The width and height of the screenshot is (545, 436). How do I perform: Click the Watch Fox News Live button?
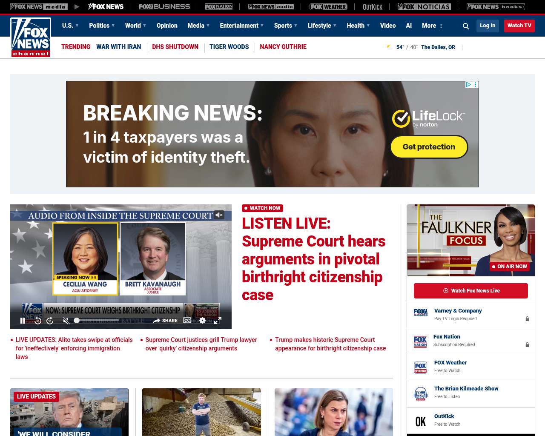pos(471,291)
